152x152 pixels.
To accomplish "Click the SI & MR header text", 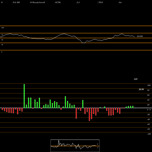I will pos(16,2).
